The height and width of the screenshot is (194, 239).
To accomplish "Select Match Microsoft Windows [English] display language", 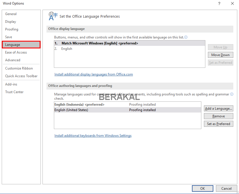I will (129, 43).
